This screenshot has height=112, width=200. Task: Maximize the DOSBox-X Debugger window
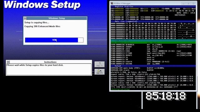click(188, 3)
